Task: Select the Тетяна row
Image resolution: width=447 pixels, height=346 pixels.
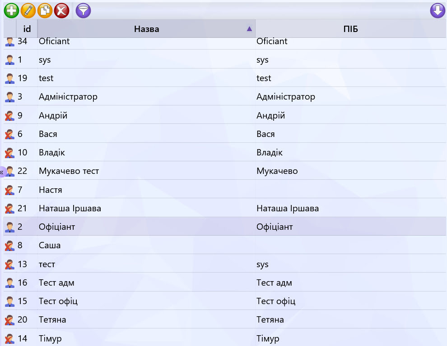Action: click(225, 319)
